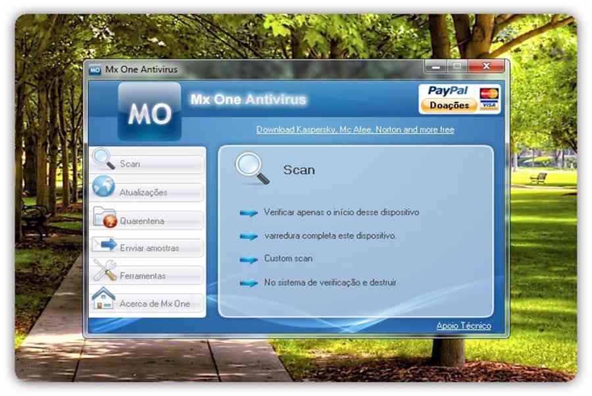Open the Atualizações section
This screenshot has width=592, height=396.
tap(147, 192)
